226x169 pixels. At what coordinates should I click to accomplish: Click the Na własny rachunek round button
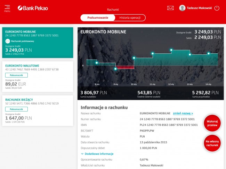pyautogui.click(x=212, y=143)
